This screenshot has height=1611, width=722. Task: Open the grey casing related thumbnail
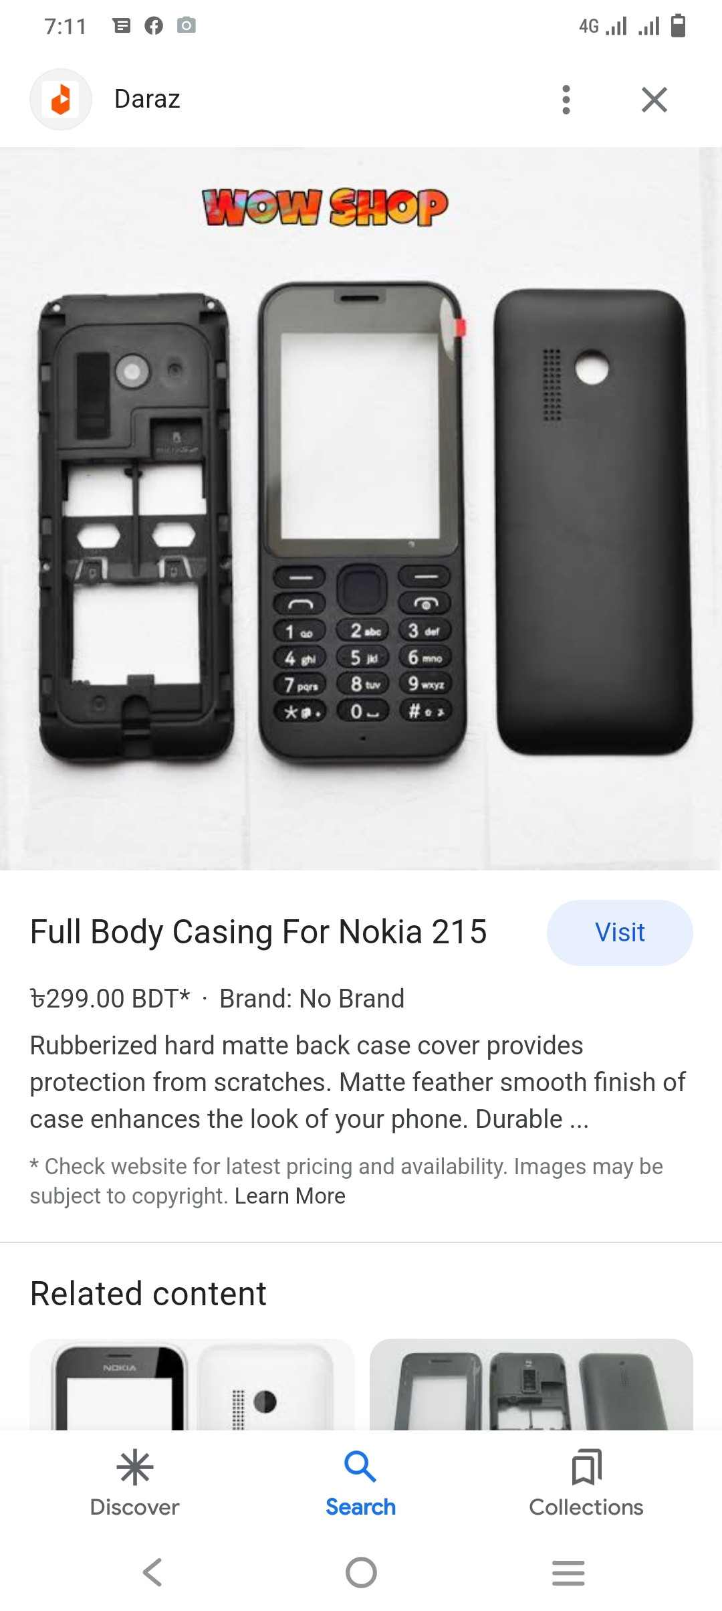pyautogui.click(x=531, y=1384)
